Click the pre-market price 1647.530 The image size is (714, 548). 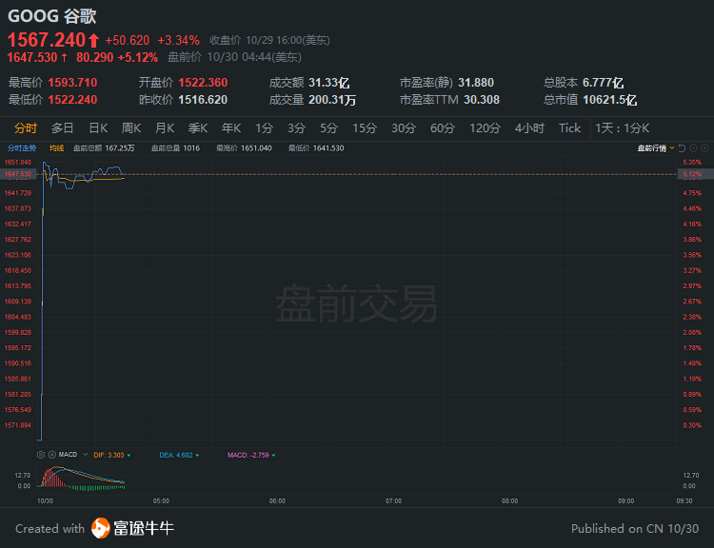[x=32, y=57]
